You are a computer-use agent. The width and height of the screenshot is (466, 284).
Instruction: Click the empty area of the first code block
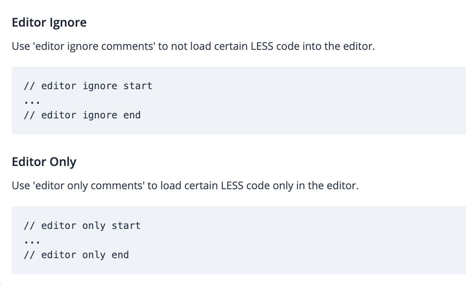(x=300, y=101)
